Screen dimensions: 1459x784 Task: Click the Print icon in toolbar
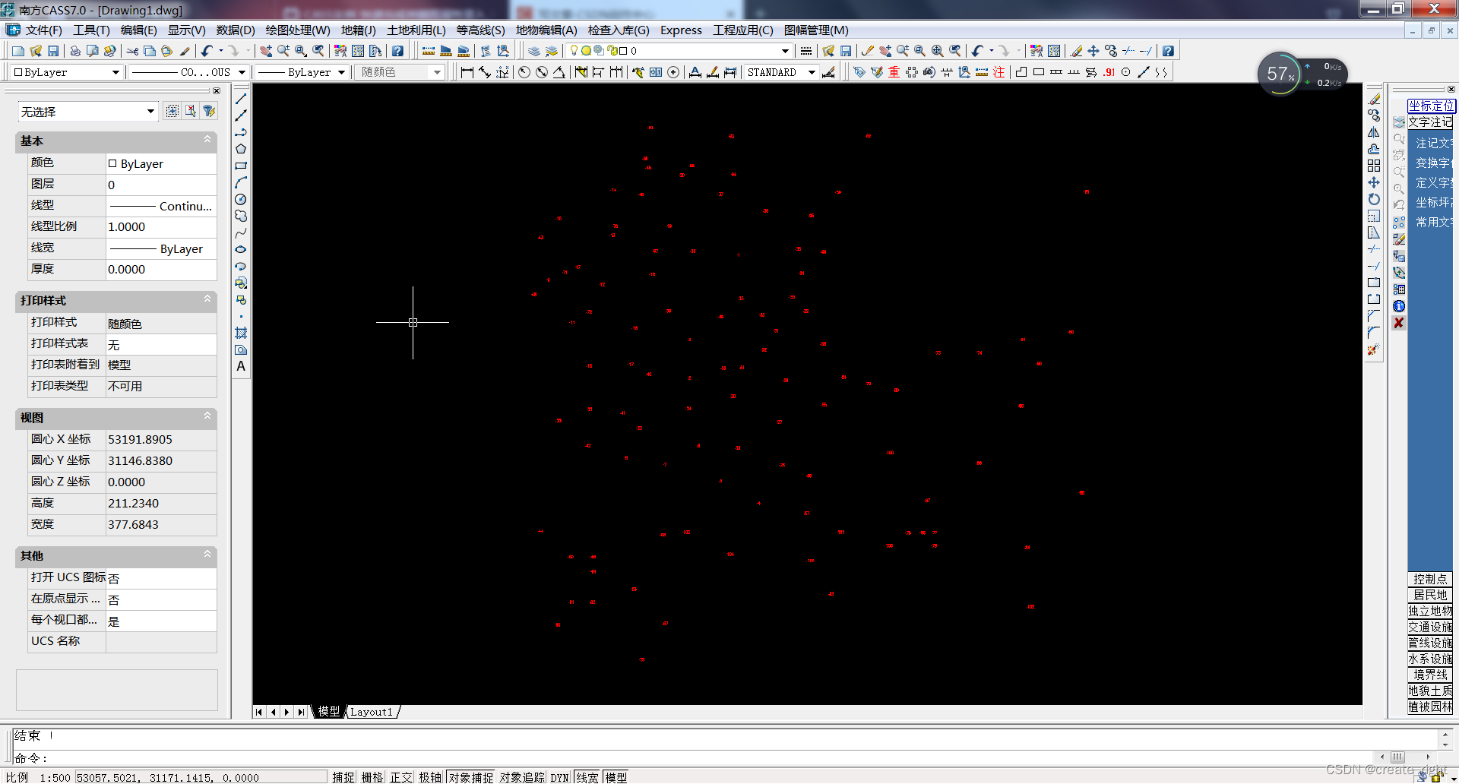click(x=75, y=51)
